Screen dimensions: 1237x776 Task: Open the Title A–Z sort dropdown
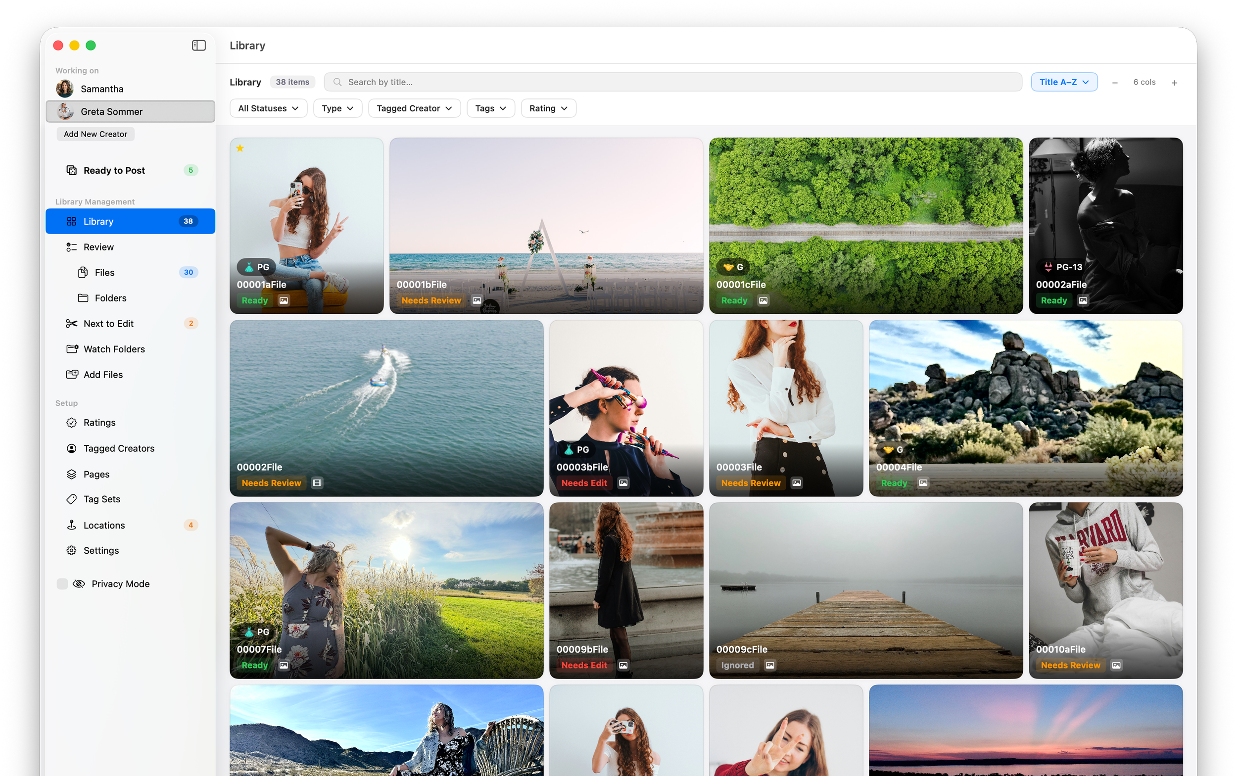click(x=1064, y=82)
